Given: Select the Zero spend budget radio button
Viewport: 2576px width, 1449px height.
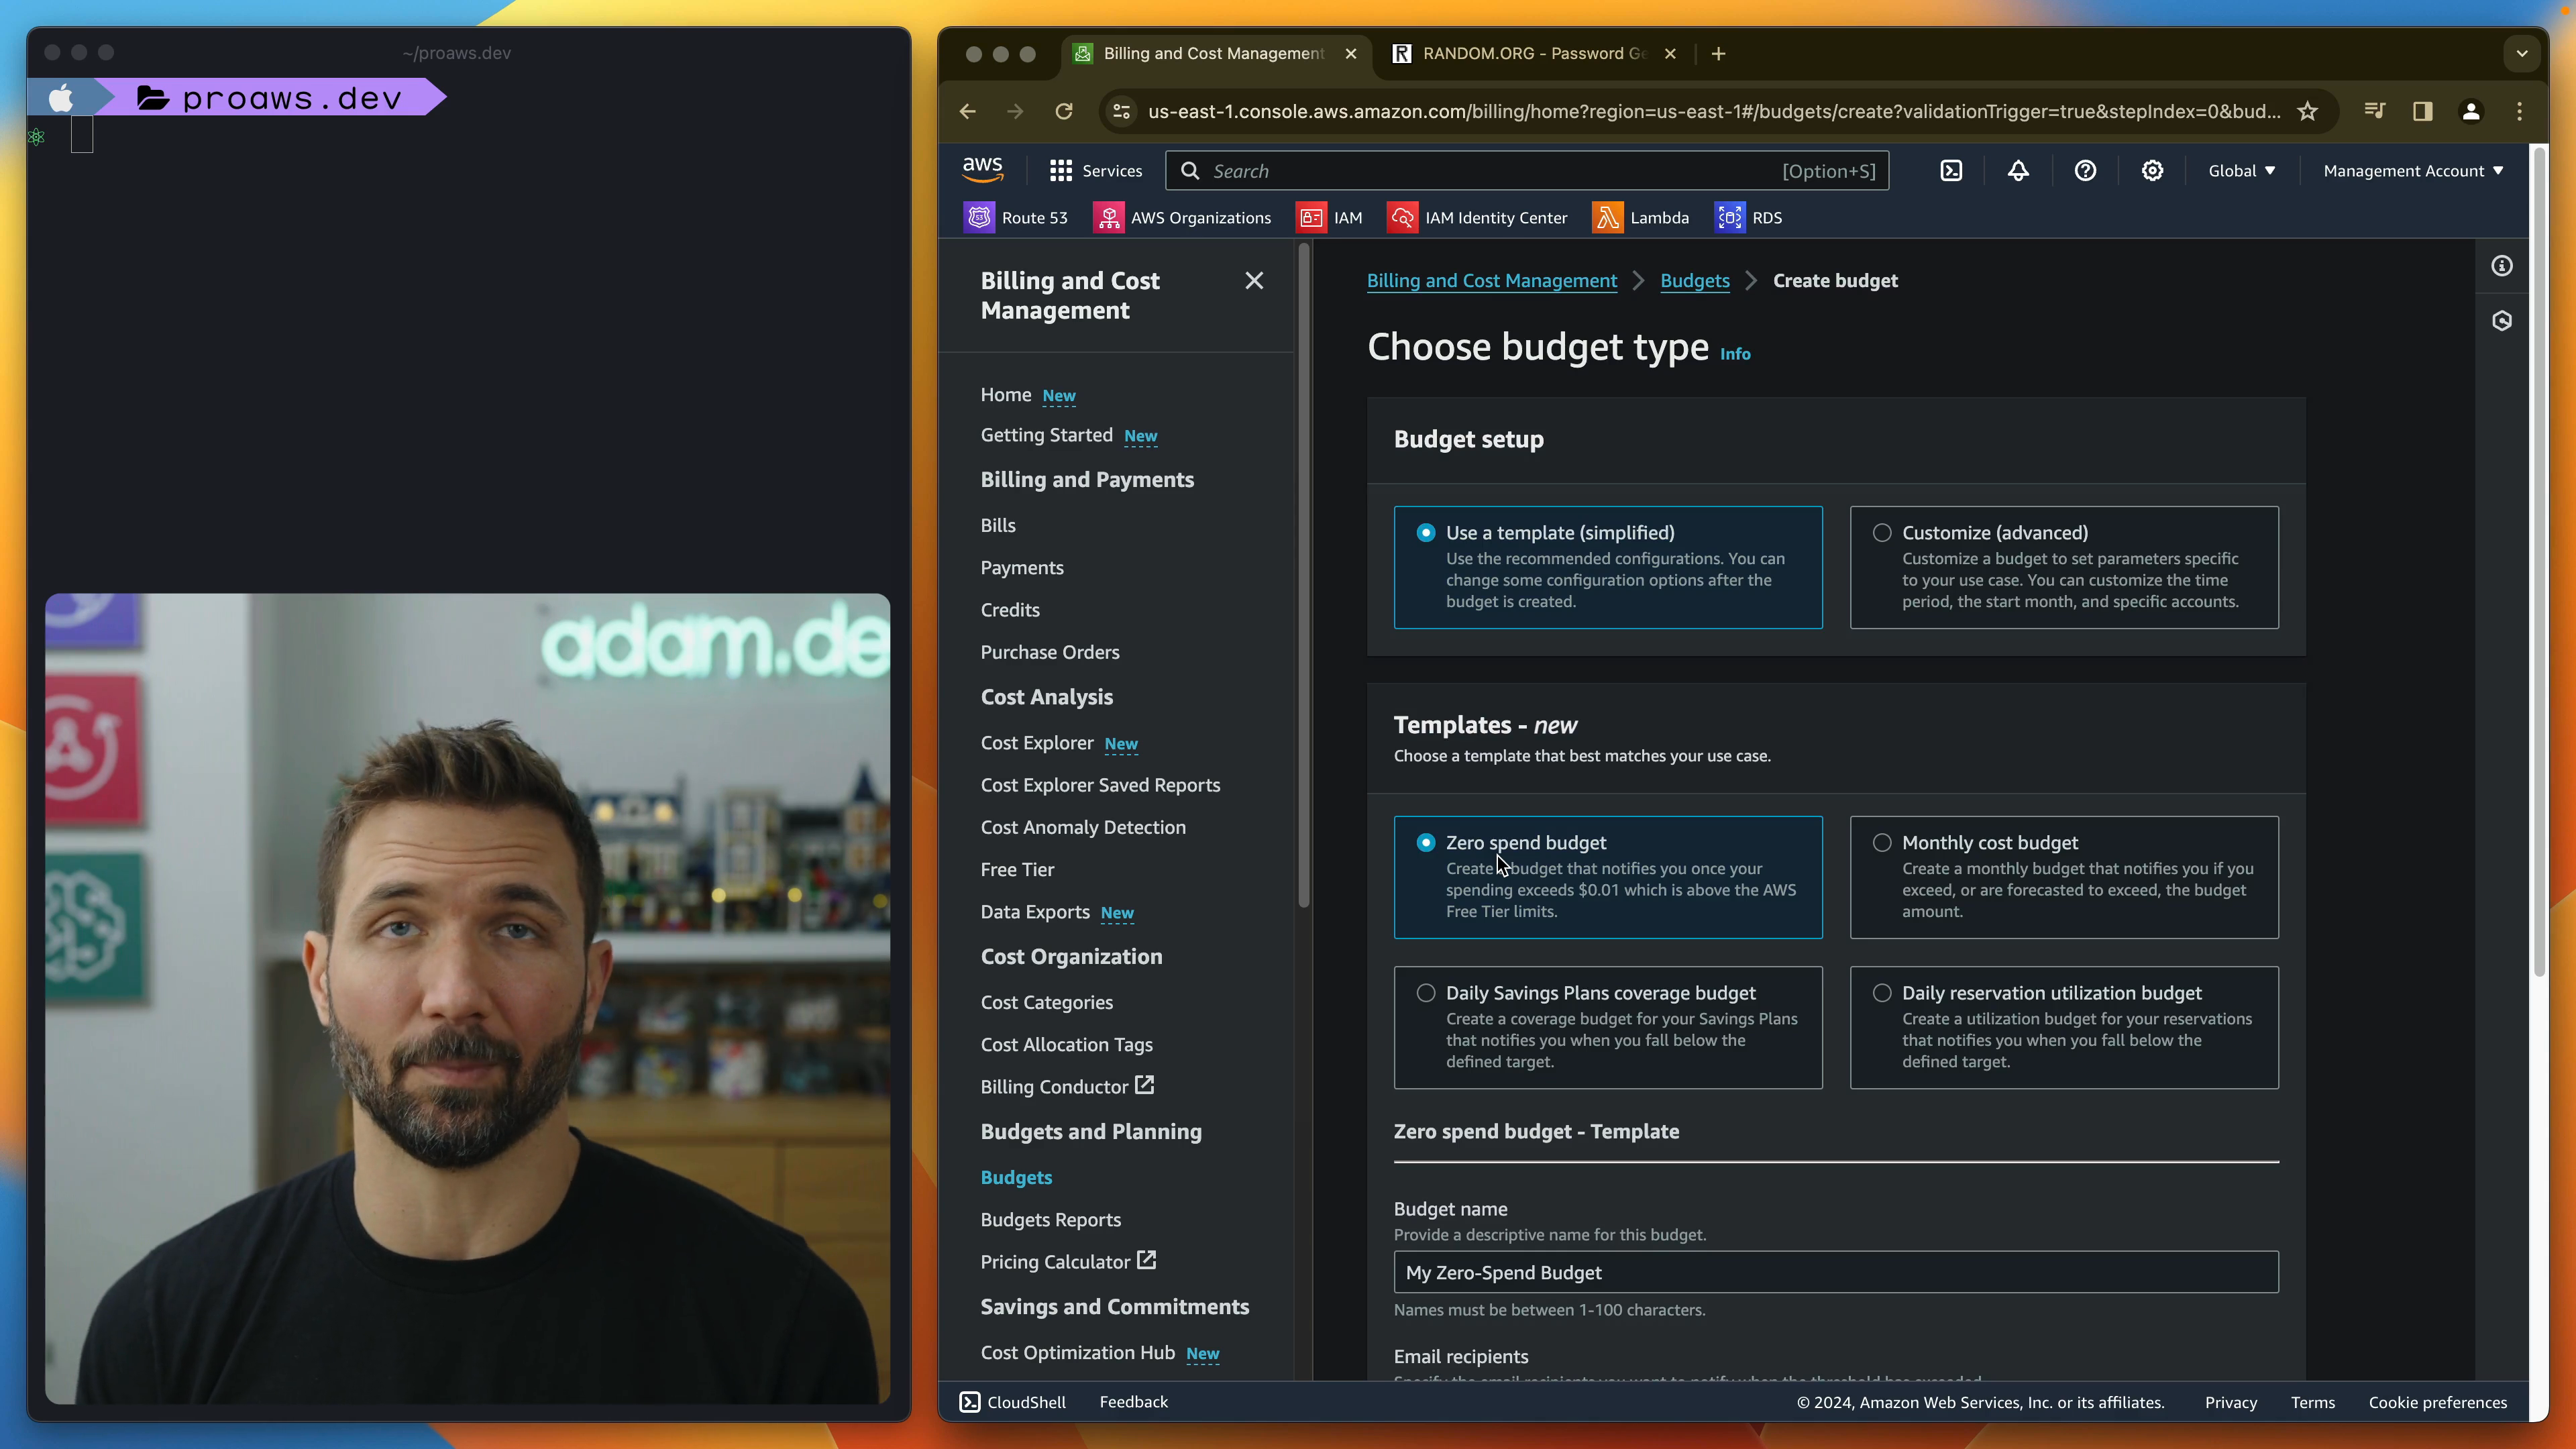Looking at the screenshot, I should click(x=1426, y=842).
